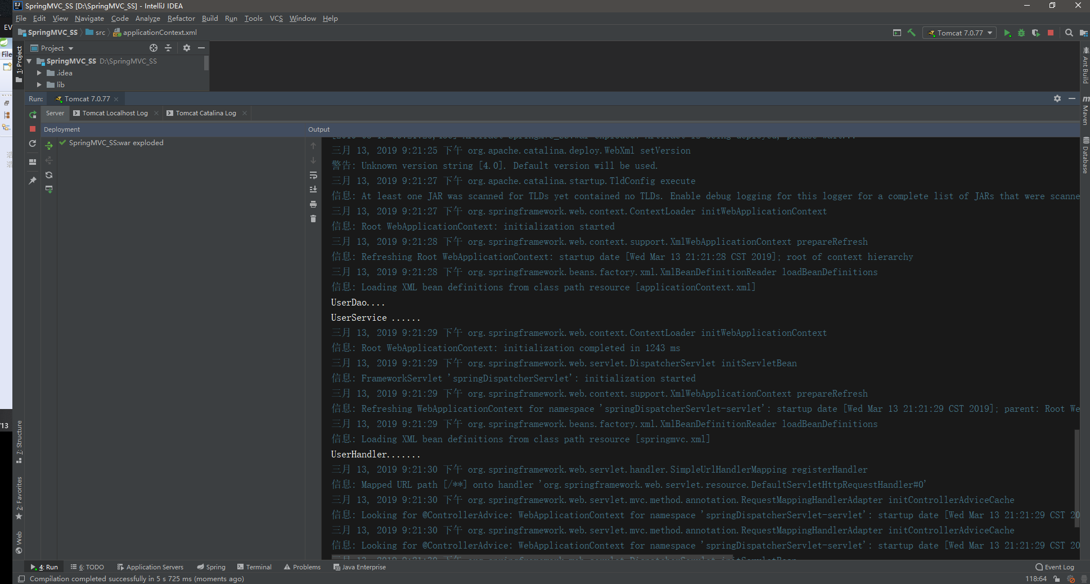The height and width of the screenshot is (584, 1090).
Task: Pin the Tomcat run tab
Action: coord(33,181)
